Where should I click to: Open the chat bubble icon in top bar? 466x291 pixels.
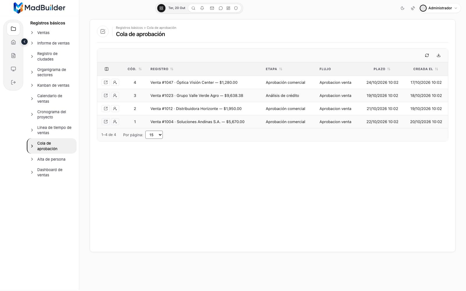pyautogui.click(x=221, y=8)
